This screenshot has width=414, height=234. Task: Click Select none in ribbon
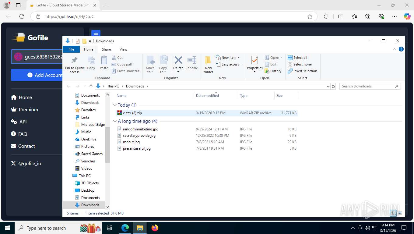300,64
